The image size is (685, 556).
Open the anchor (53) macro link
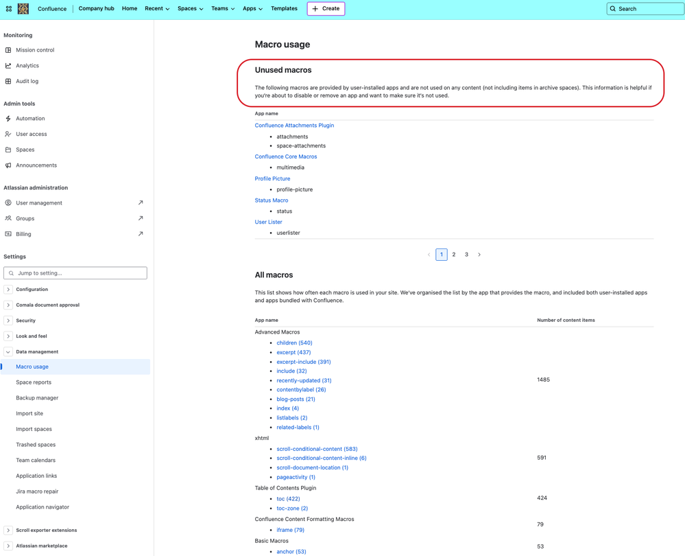[x=291, y=552]
